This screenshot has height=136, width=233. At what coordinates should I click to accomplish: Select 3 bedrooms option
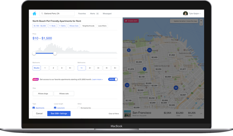[62, 68]
